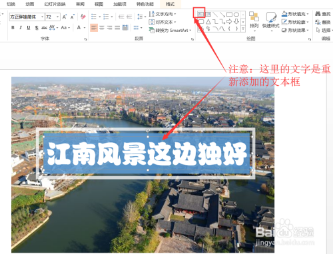Select the triangle shape
Screen dimensions: 333x254
tap(208, 21)
